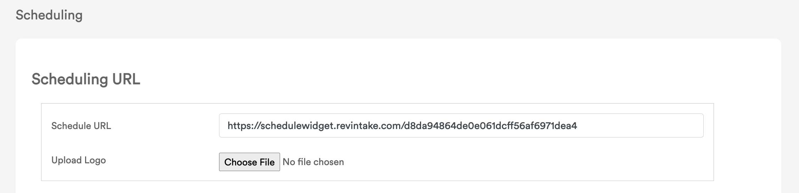This screenshot has height=193, width=799.
Task: Click the word 'chosen' beside file button
Action: [329, 162]
